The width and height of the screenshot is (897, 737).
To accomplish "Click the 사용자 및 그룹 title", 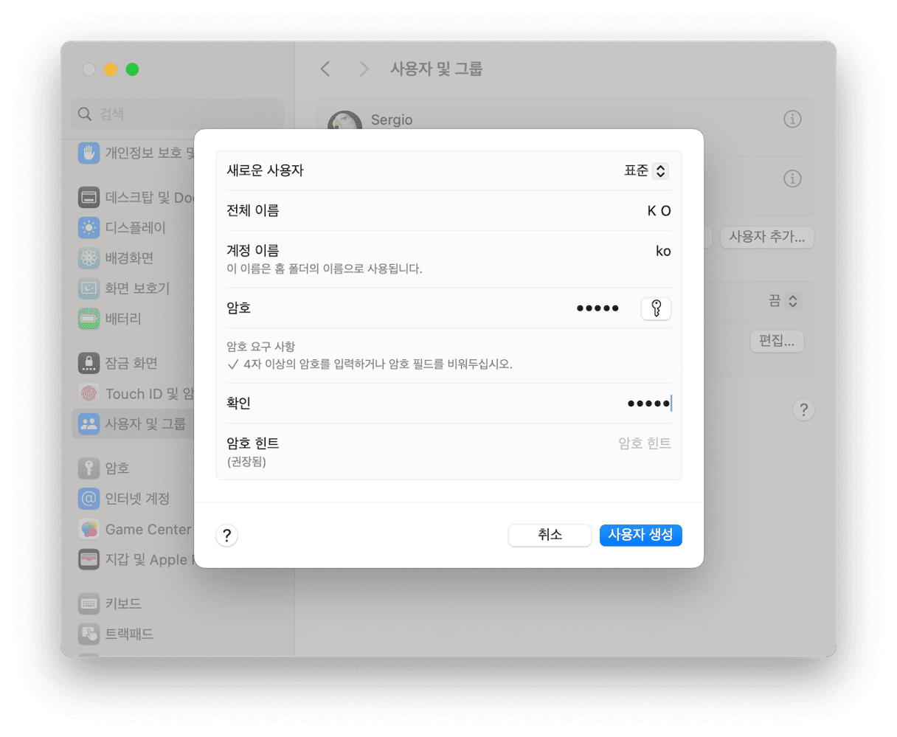I will 436,69.
